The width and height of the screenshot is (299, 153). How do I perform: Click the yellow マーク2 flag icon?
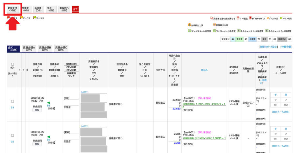click(x=22, y=18)
